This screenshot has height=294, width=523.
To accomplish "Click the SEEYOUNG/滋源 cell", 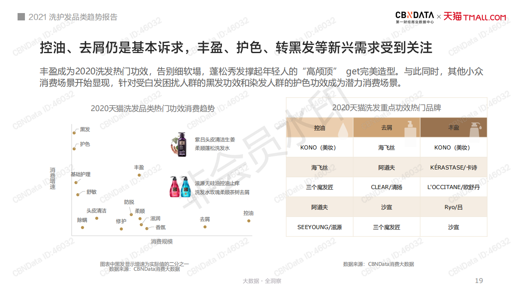I will 320,227.
